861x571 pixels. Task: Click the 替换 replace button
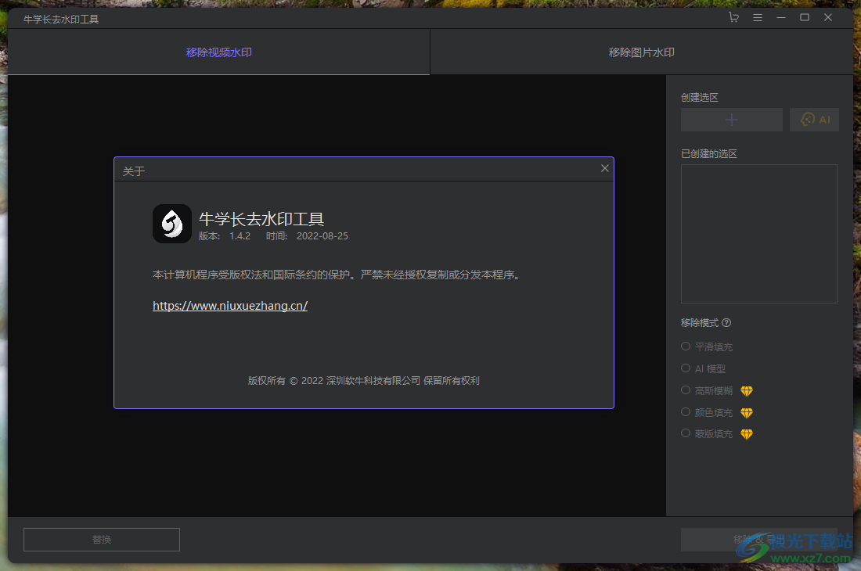pyautogui.click(x=102, y=540)
